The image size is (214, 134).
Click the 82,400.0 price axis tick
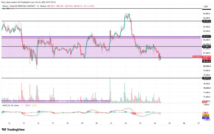click(x=207, y=40)
